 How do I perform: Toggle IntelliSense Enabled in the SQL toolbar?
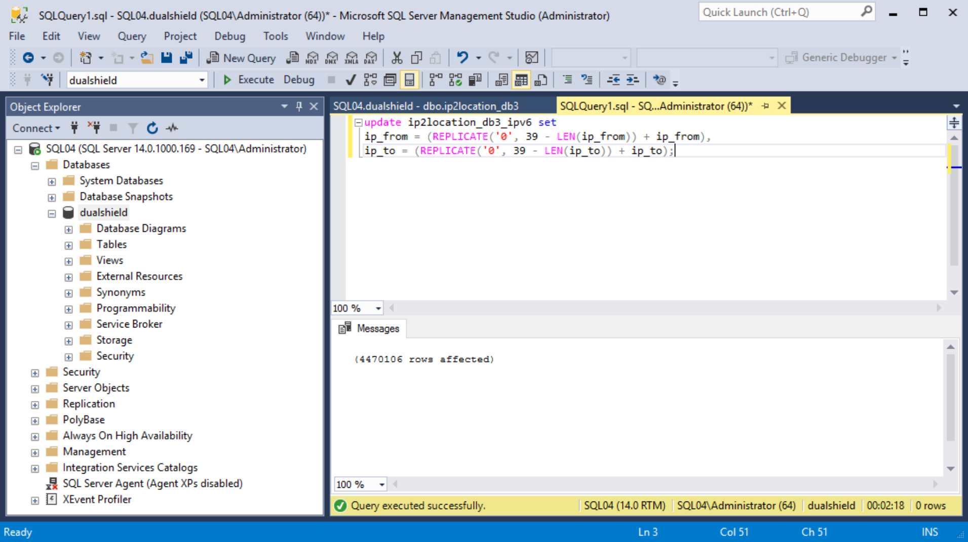pyautogui.click(x=409, y=80)
